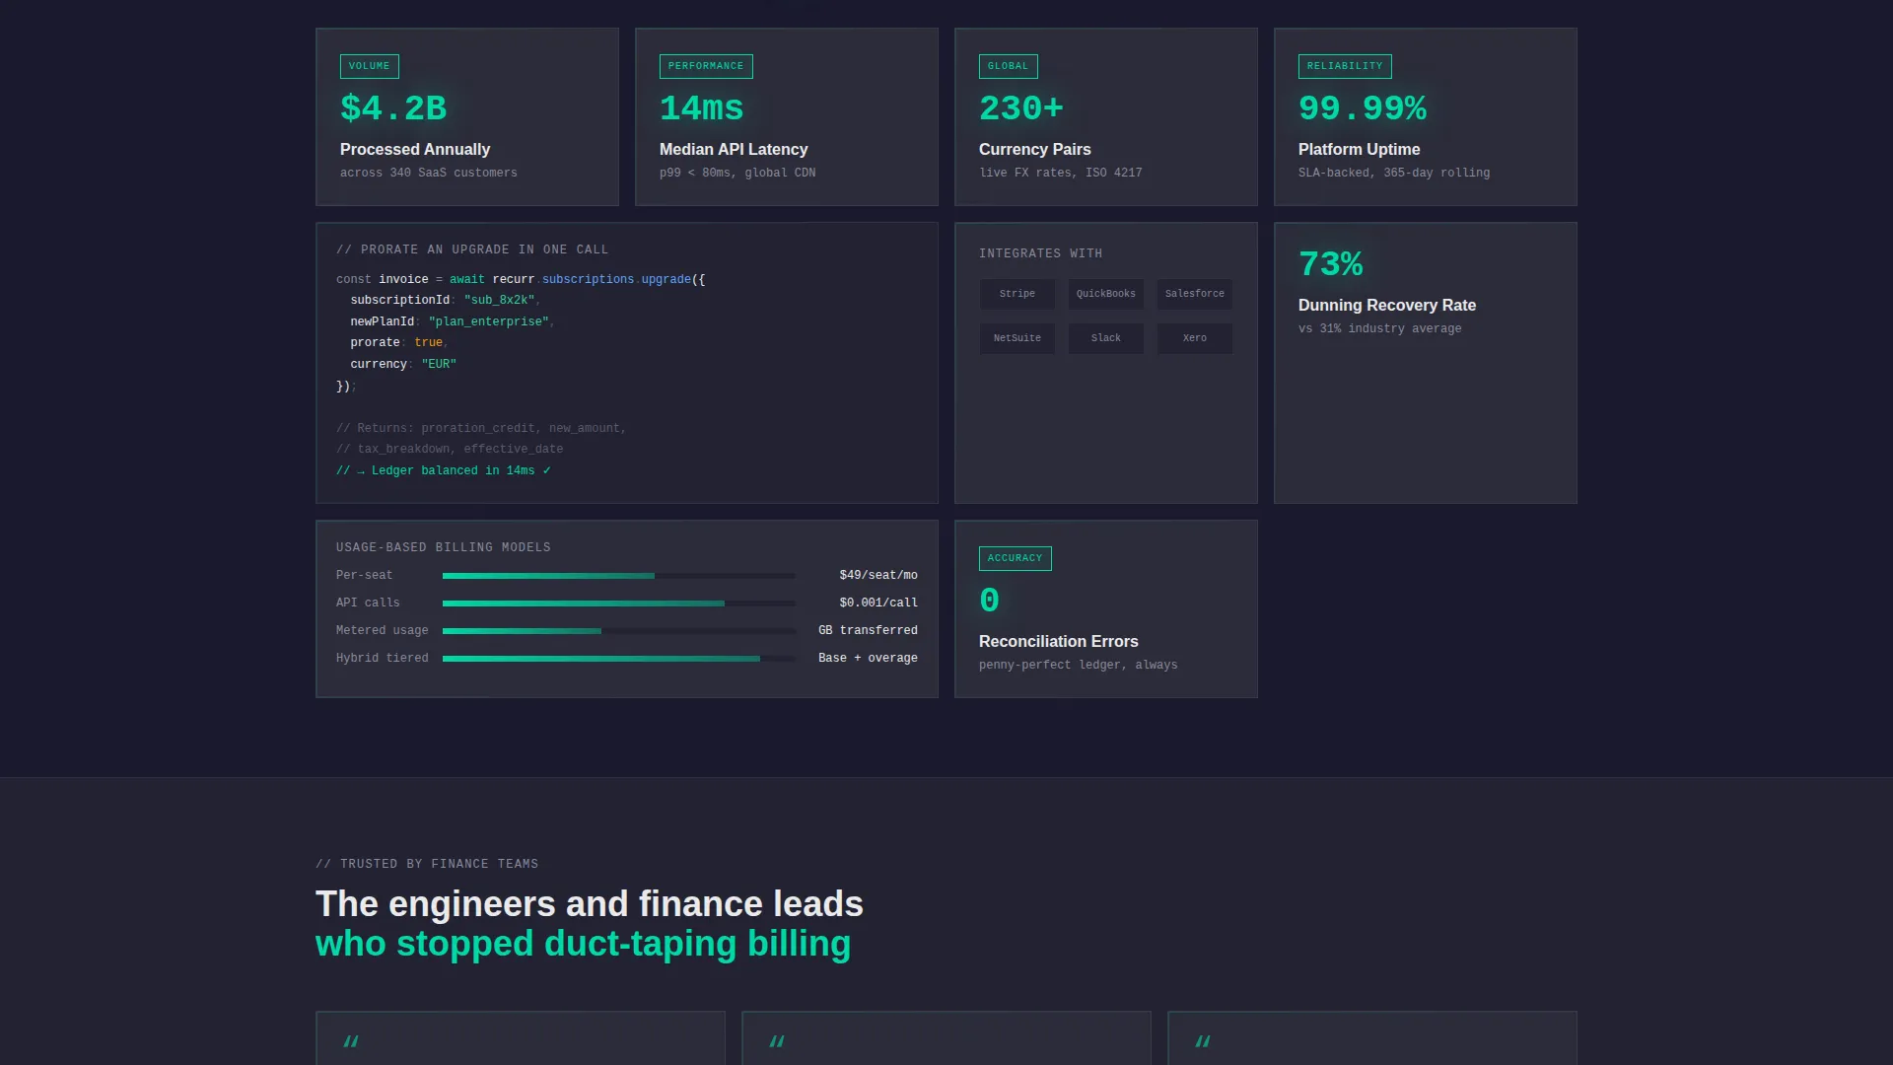Click the Hybrid tiered progress bar
The image size is (1893, 1065).
(618, 659)
